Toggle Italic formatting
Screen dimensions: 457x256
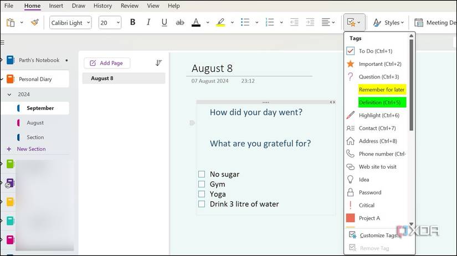coord(148,23)
